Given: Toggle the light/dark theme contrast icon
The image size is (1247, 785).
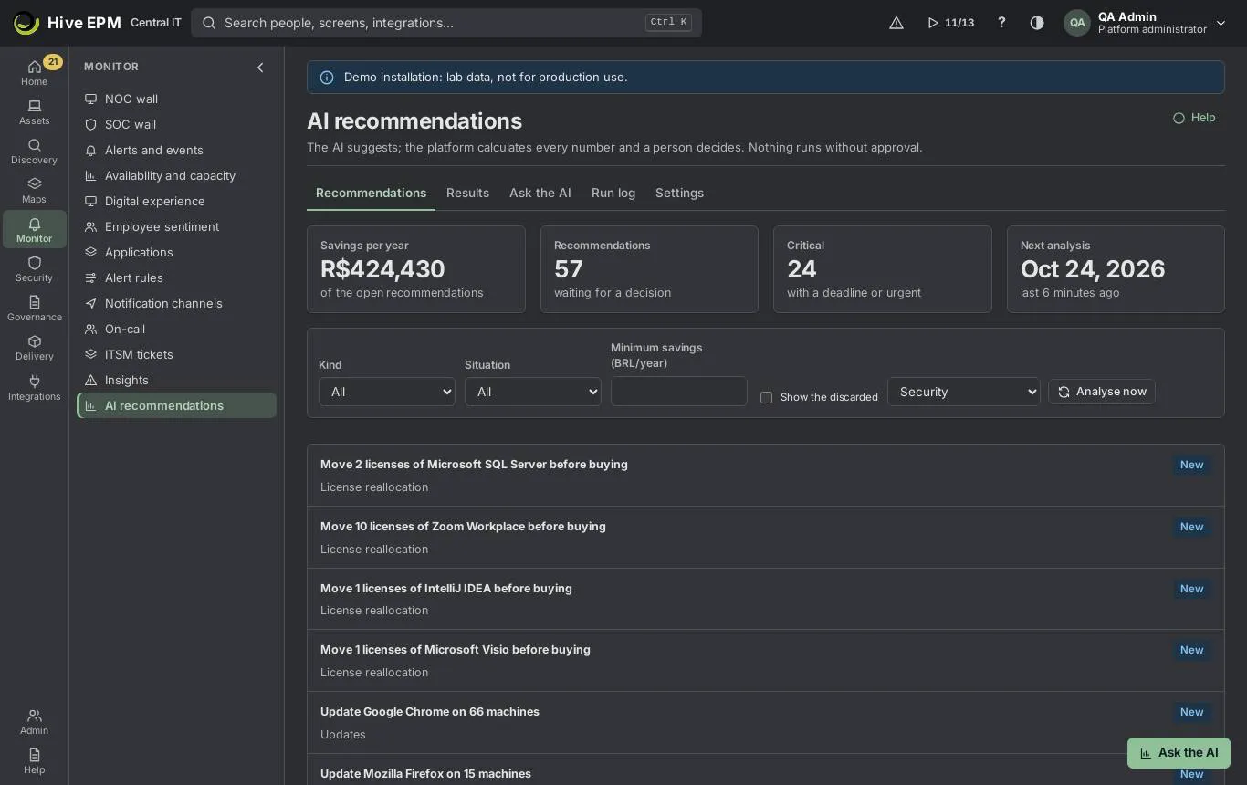Looking at the screenshot, I should pyautogui.click(x=1037, y=23).
